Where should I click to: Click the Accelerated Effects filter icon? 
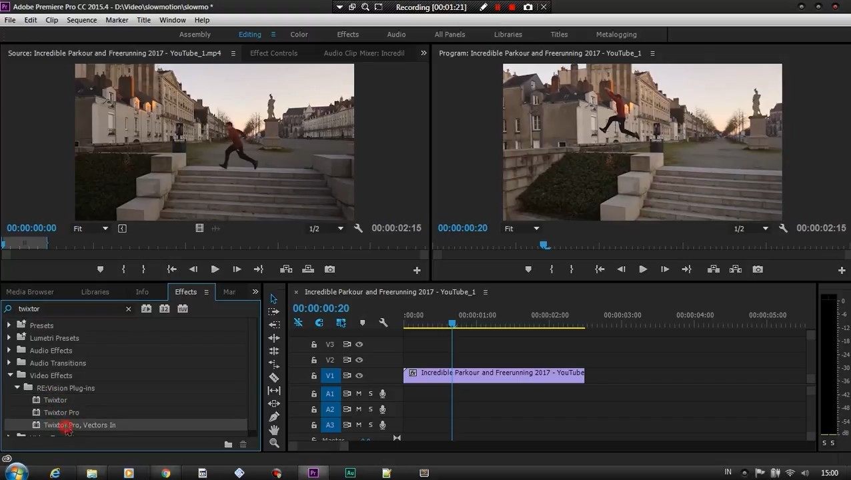click(x=146, y=309)
